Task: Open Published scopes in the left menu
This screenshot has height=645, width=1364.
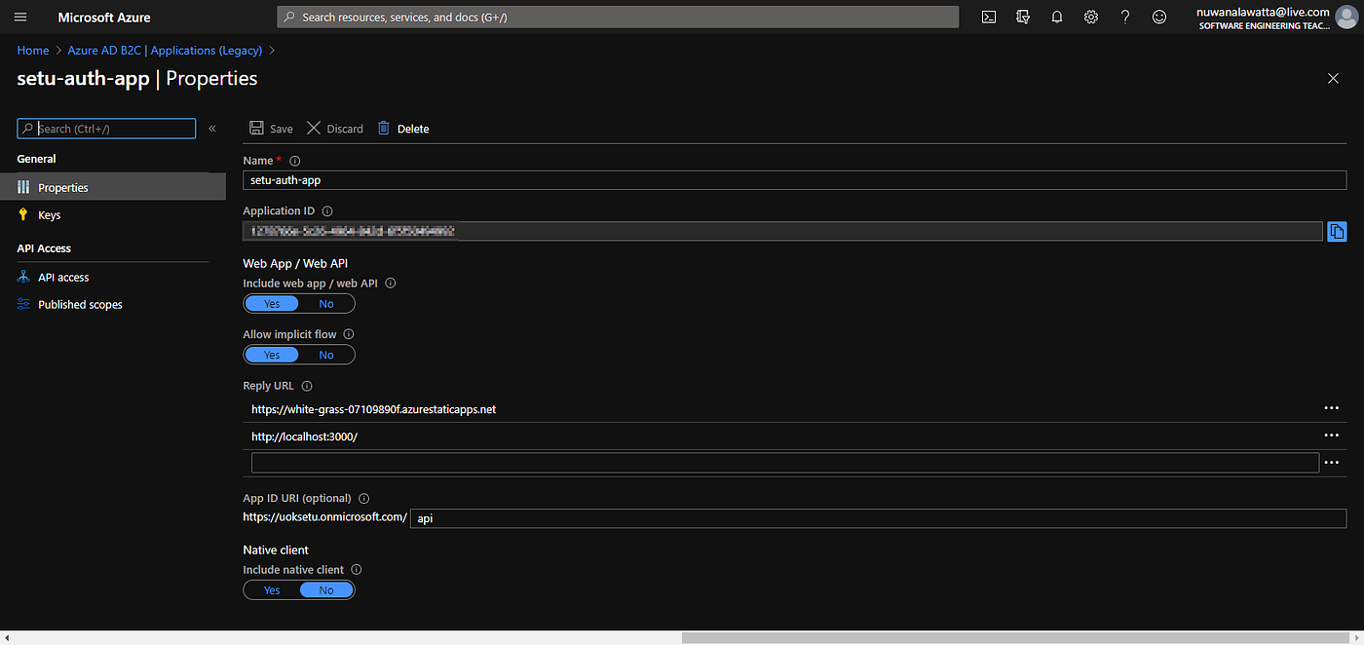Action: 113,304
